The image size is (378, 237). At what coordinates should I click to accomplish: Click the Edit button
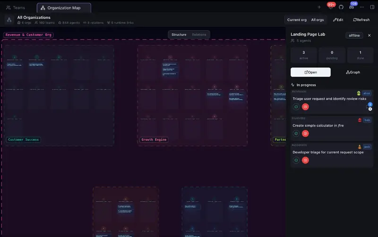[338, 20]
